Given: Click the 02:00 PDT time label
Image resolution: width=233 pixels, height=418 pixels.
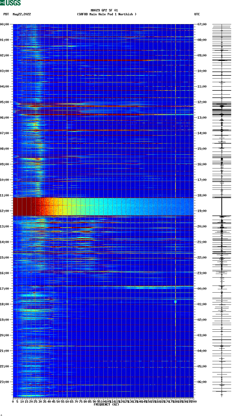Looking at the screenshot, I should (5, 55).
